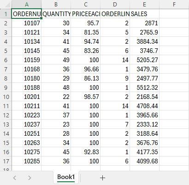Screen dimensions: 189x185
Task: Select price value 95.7
Action: point(86,23)
